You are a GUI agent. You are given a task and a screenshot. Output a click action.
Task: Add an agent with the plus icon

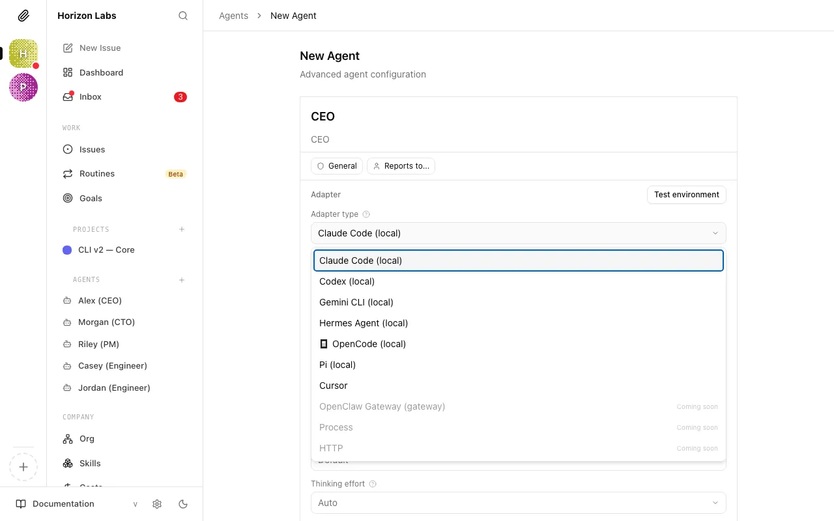pyautogui.click(x=182, y=280)
